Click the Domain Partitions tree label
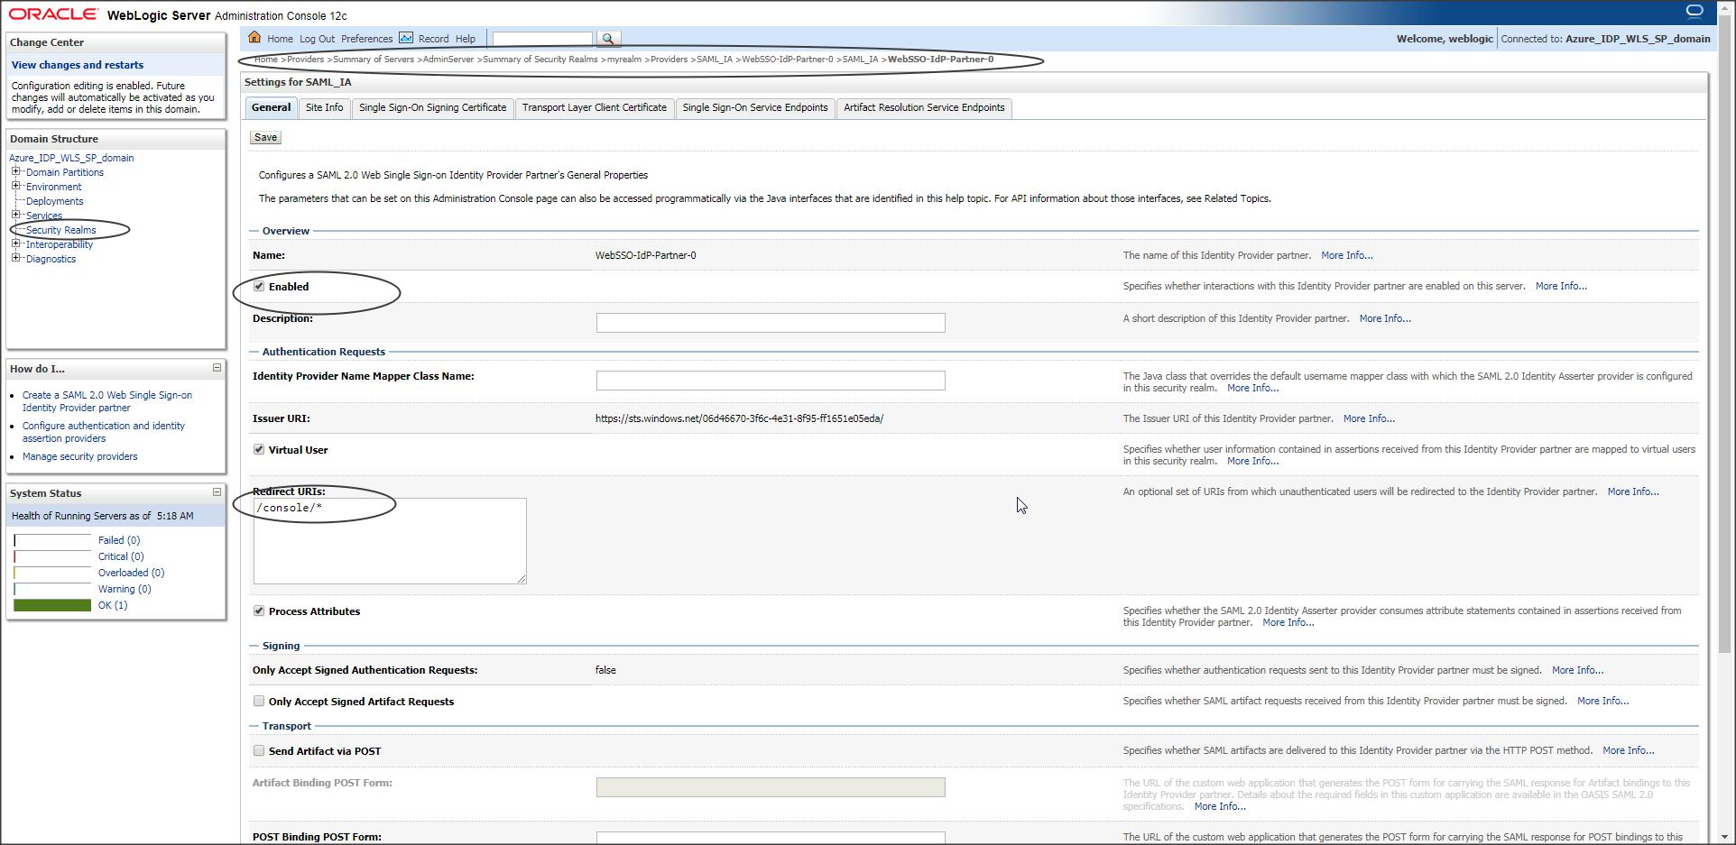The image size is (1736, 845). click(65, 172)
